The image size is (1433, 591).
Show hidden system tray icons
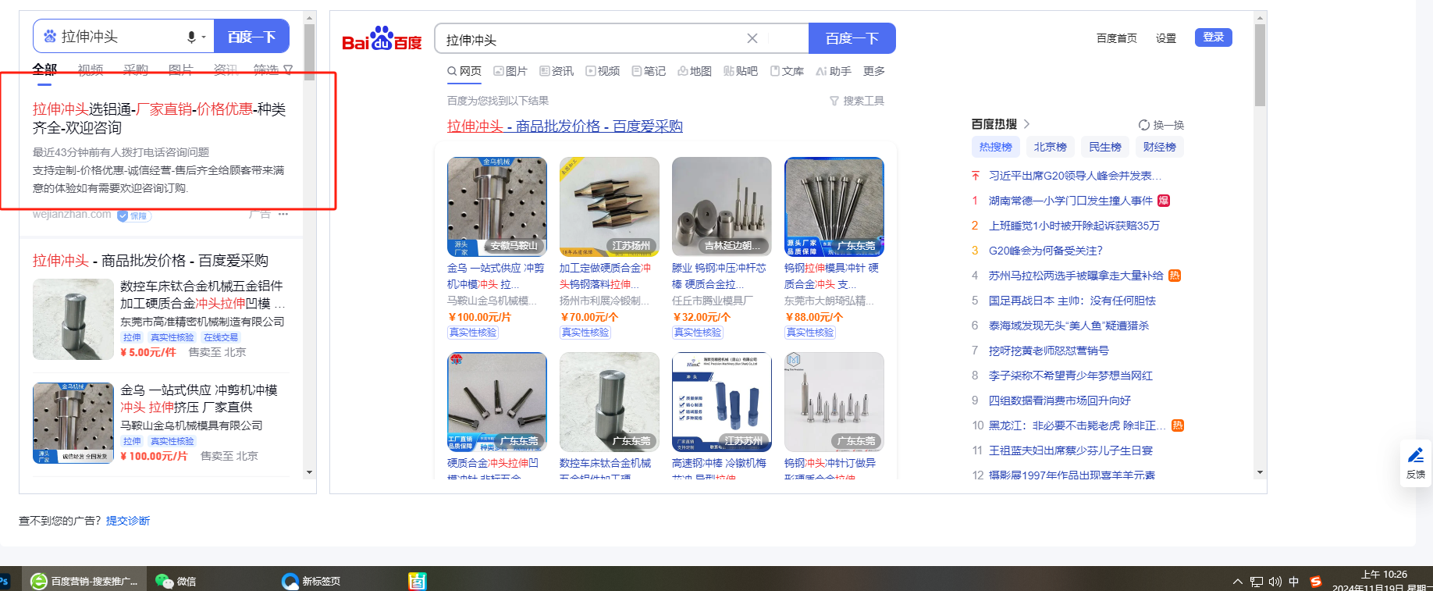(x=1238, y=582)
